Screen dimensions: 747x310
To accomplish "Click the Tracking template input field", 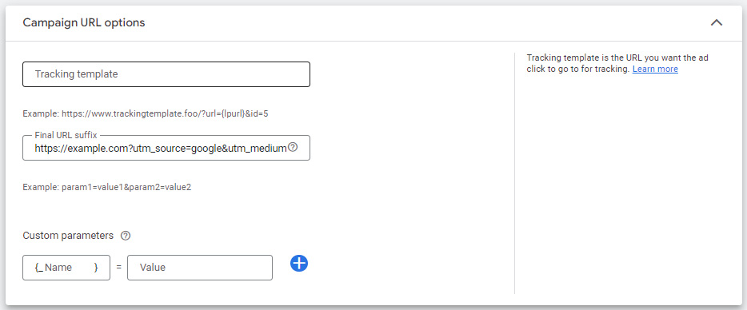I will coord(166,74).
